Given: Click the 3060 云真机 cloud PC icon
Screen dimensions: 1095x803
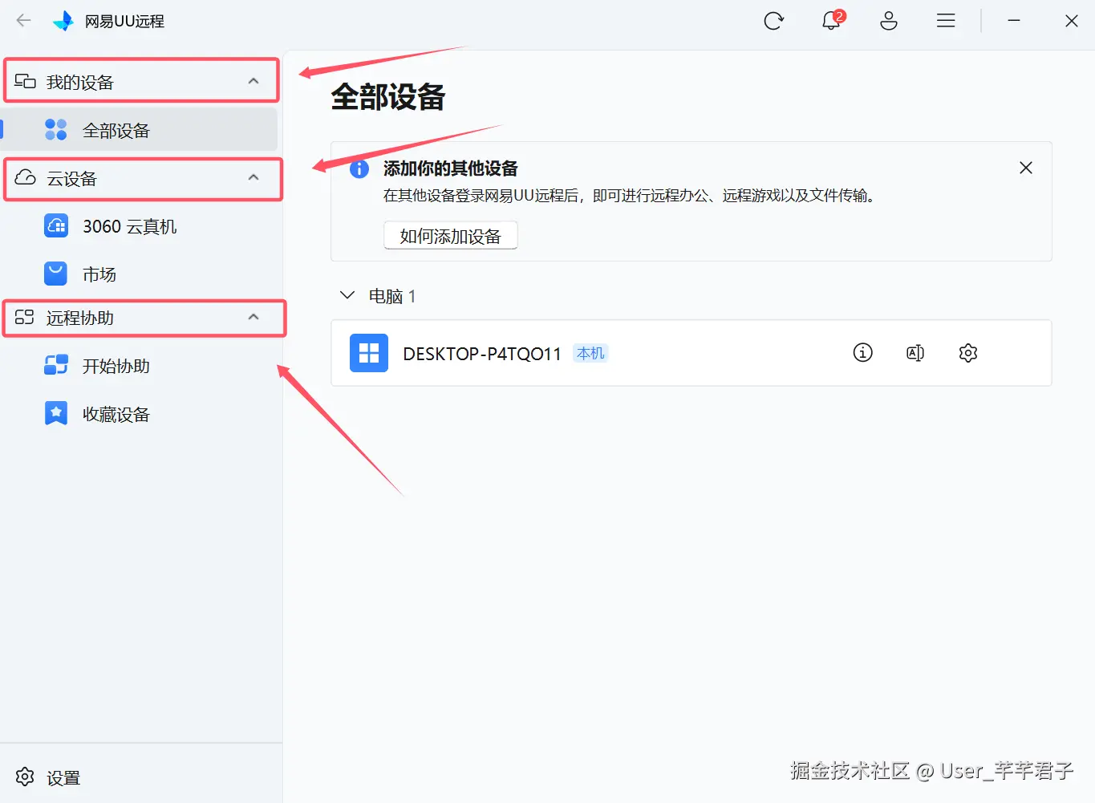Looking at the screenshot, I should tap(56, 226).
